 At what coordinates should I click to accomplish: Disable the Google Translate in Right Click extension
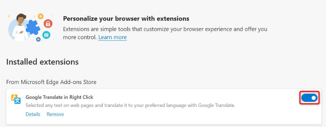[x=309, y=98]
